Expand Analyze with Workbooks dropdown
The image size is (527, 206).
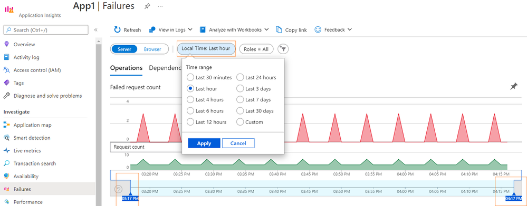[x=266, y=29]
